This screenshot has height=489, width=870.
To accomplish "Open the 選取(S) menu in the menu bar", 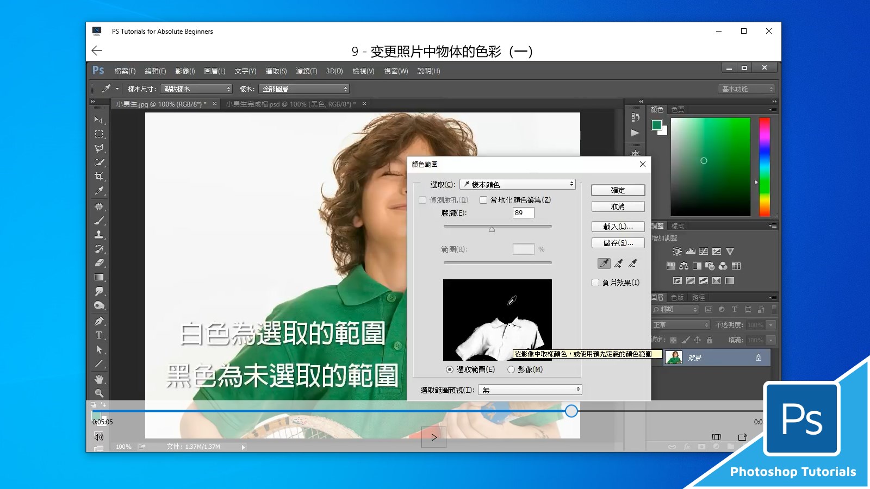I will 276,71.
